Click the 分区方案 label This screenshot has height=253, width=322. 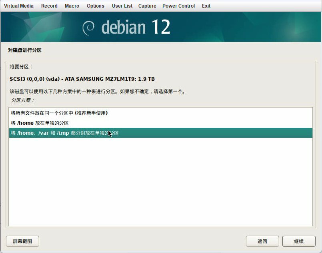[23, 100]
